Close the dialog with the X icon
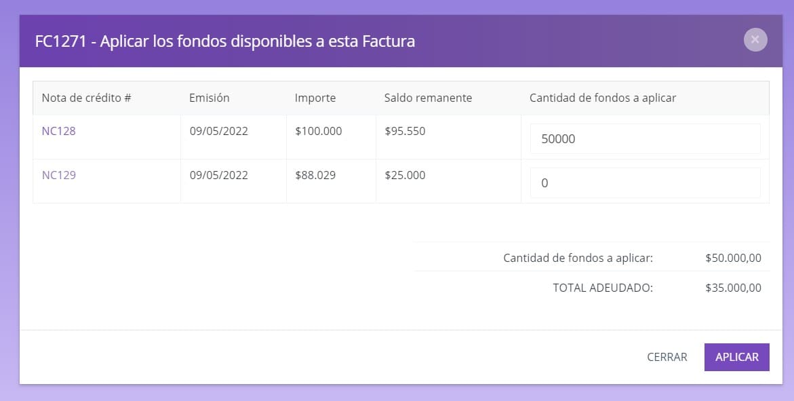794x401 pixels. coord(755,39)
